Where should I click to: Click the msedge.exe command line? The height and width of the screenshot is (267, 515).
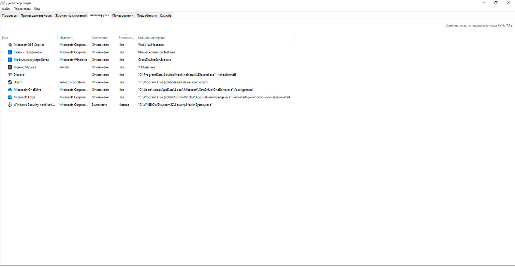pos(214,97)
